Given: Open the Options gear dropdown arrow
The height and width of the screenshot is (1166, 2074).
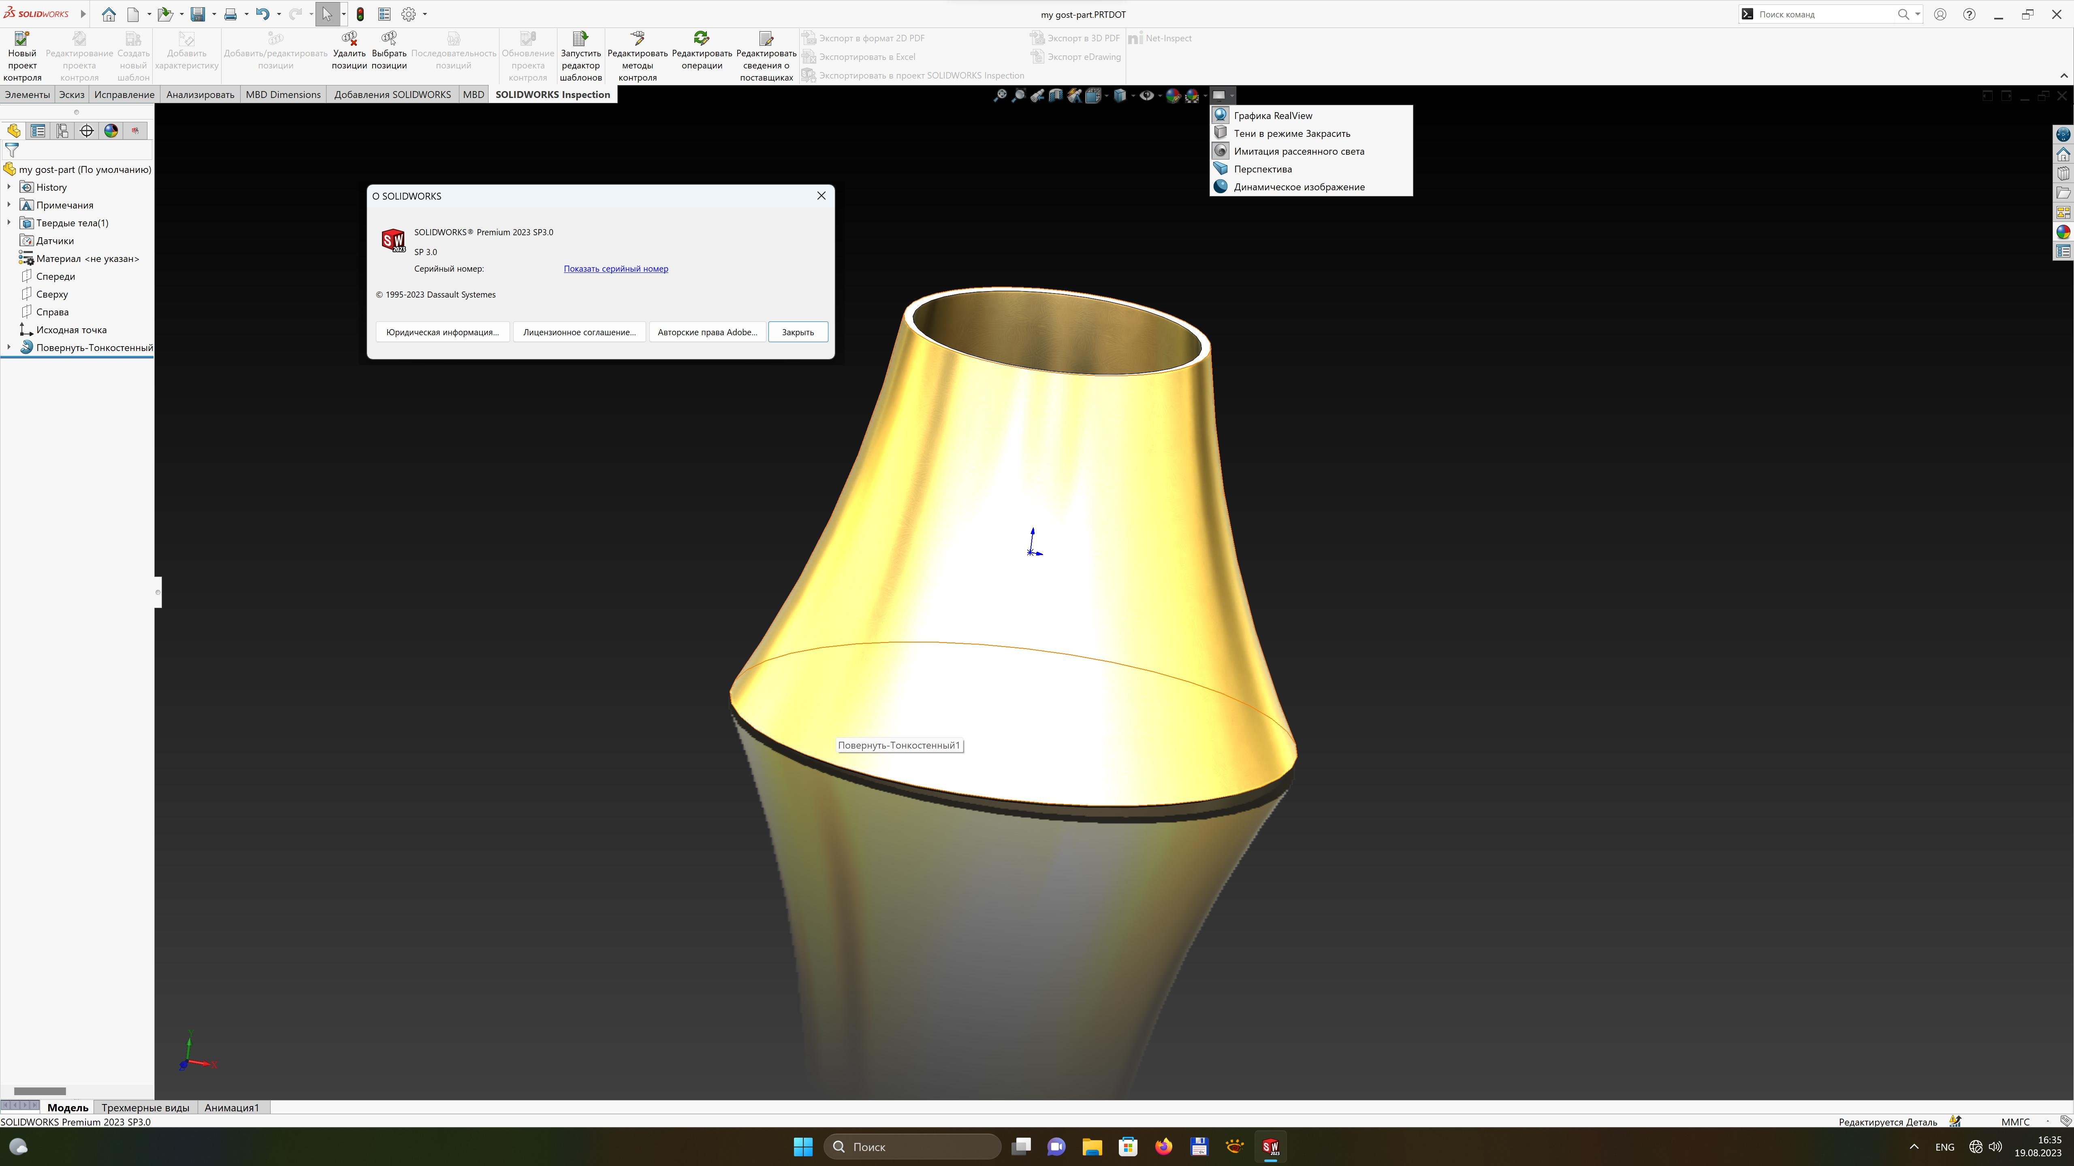Looking at the screenshot, I should coord(425,15).
